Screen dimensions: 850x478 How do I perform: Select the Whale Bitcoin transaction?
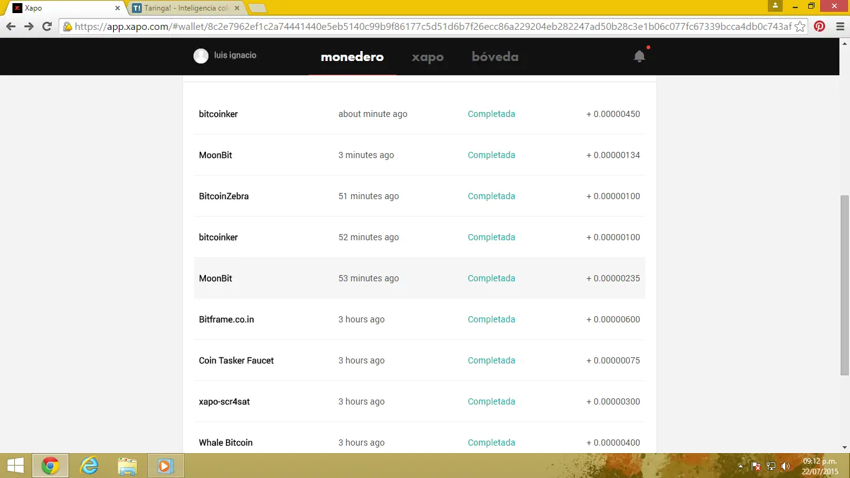pos(419,439)
